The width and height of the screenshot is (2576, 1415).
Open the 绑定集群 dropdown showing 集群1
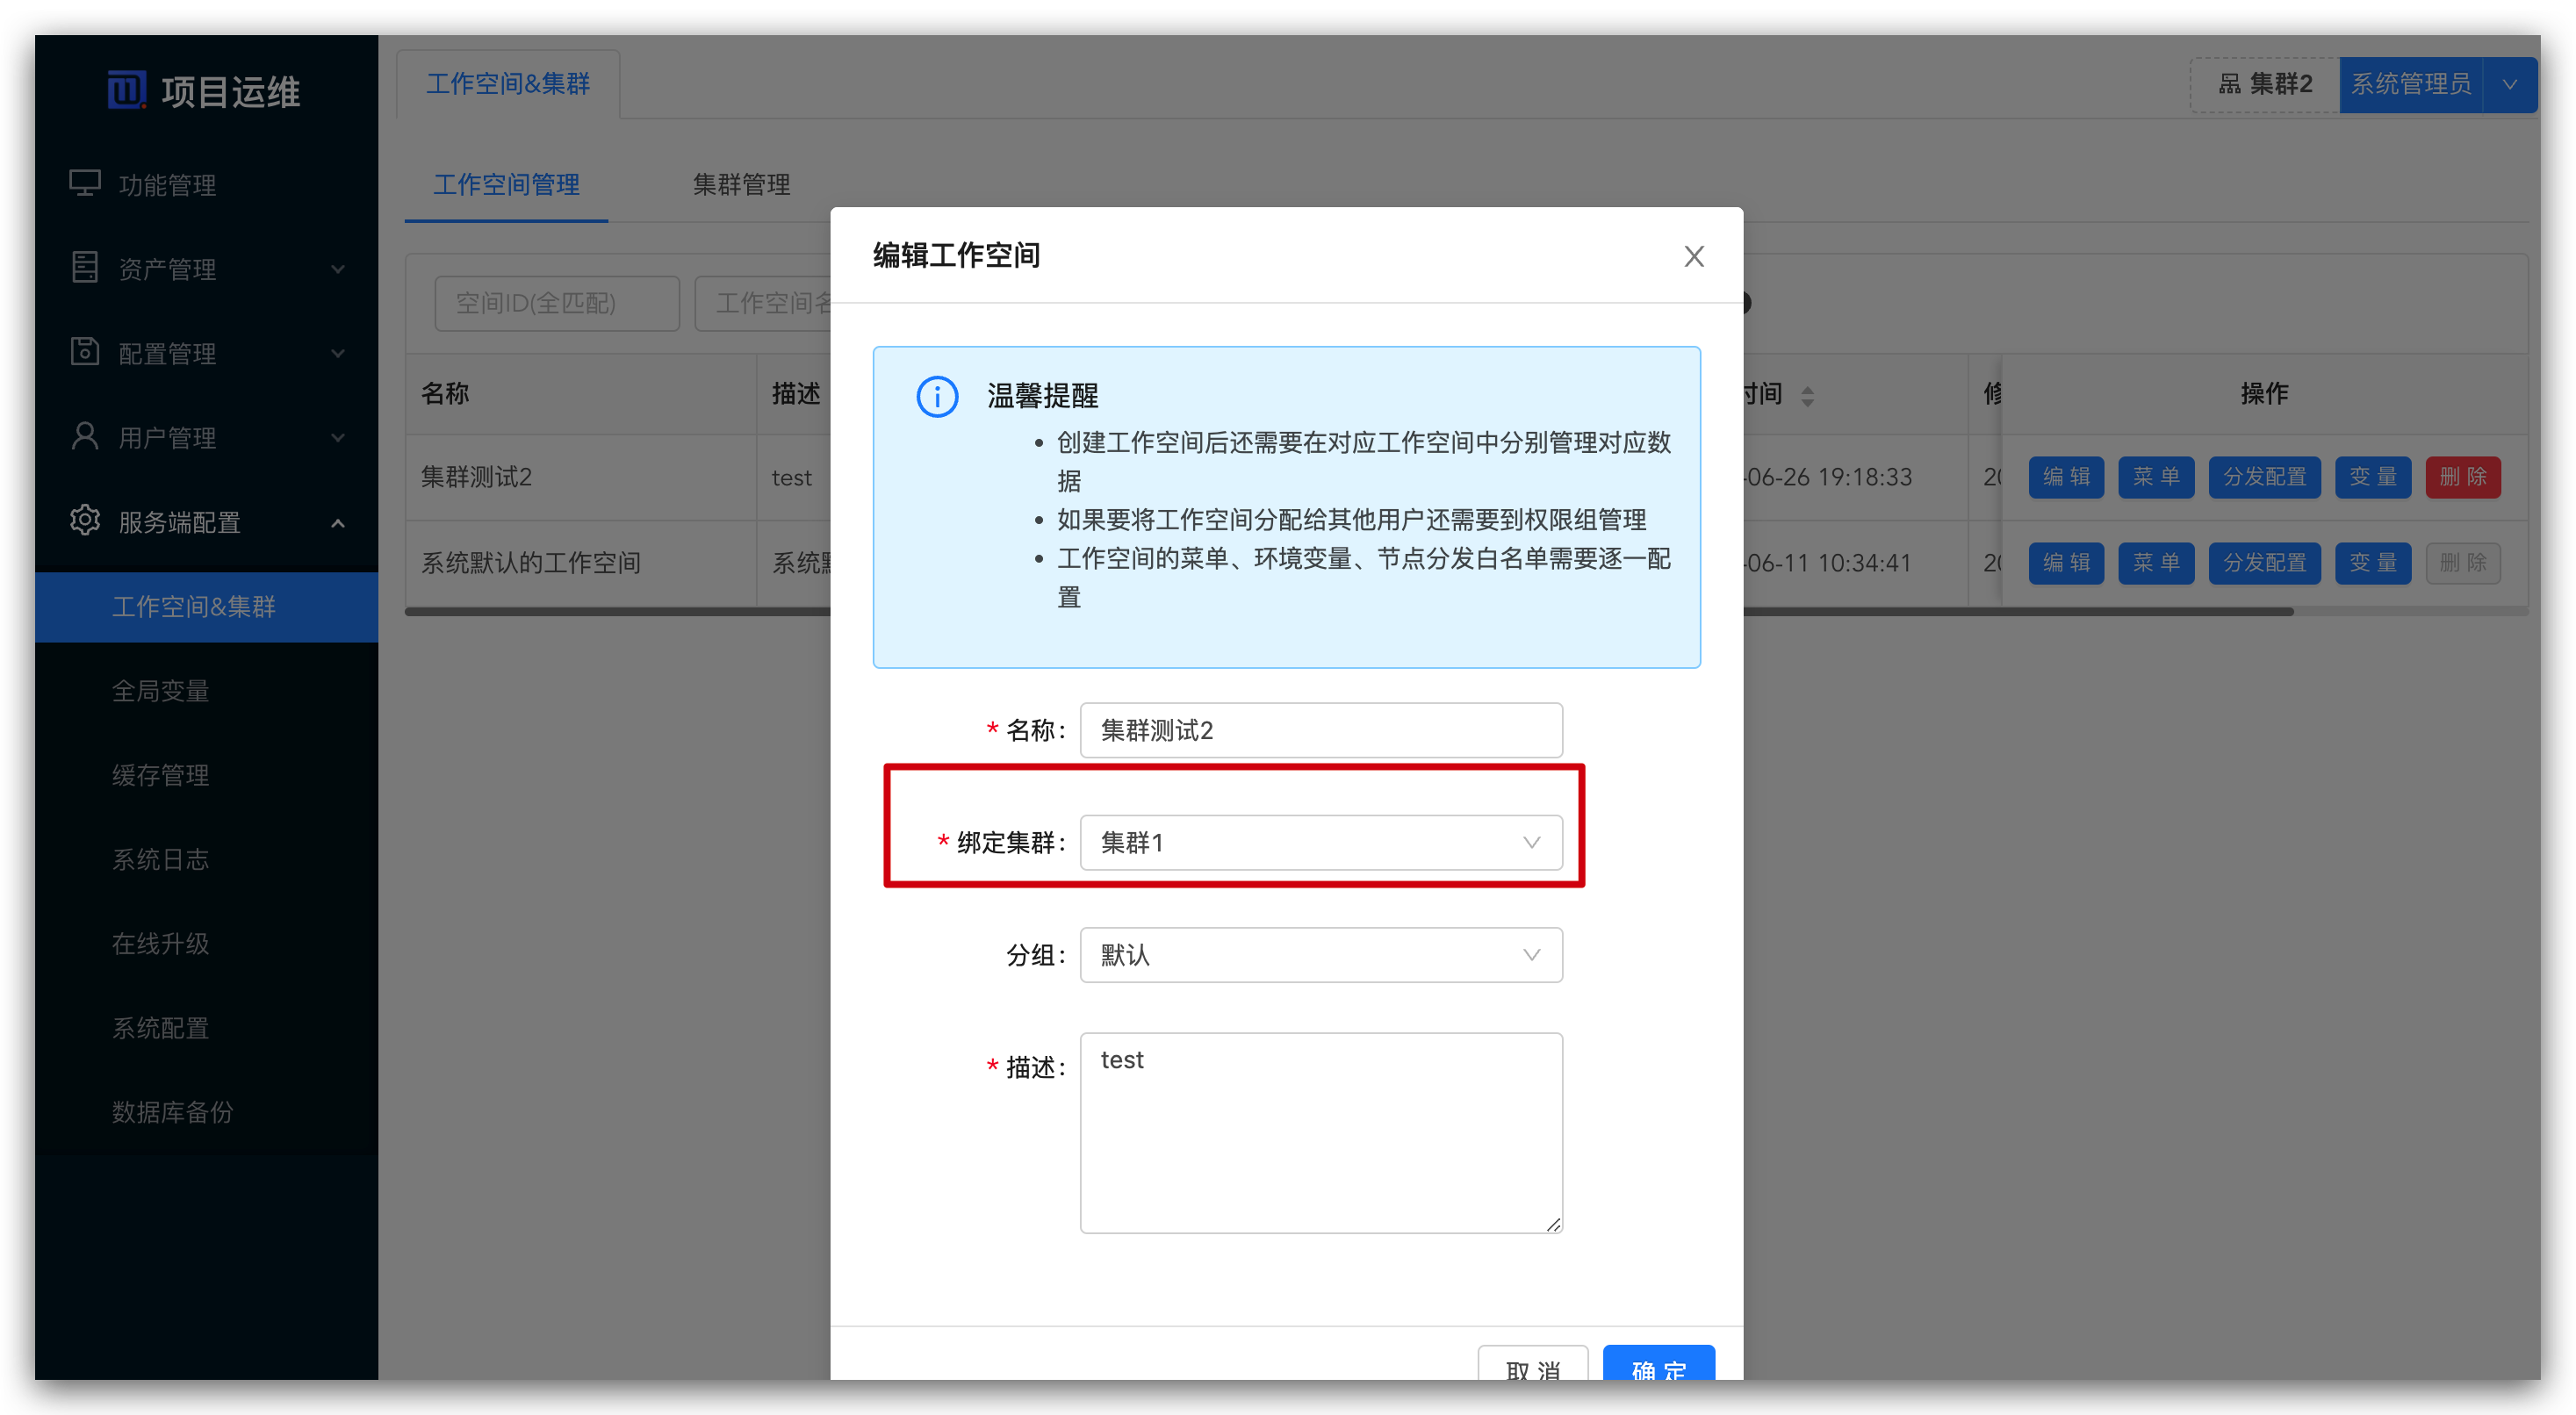[1320, 842]
